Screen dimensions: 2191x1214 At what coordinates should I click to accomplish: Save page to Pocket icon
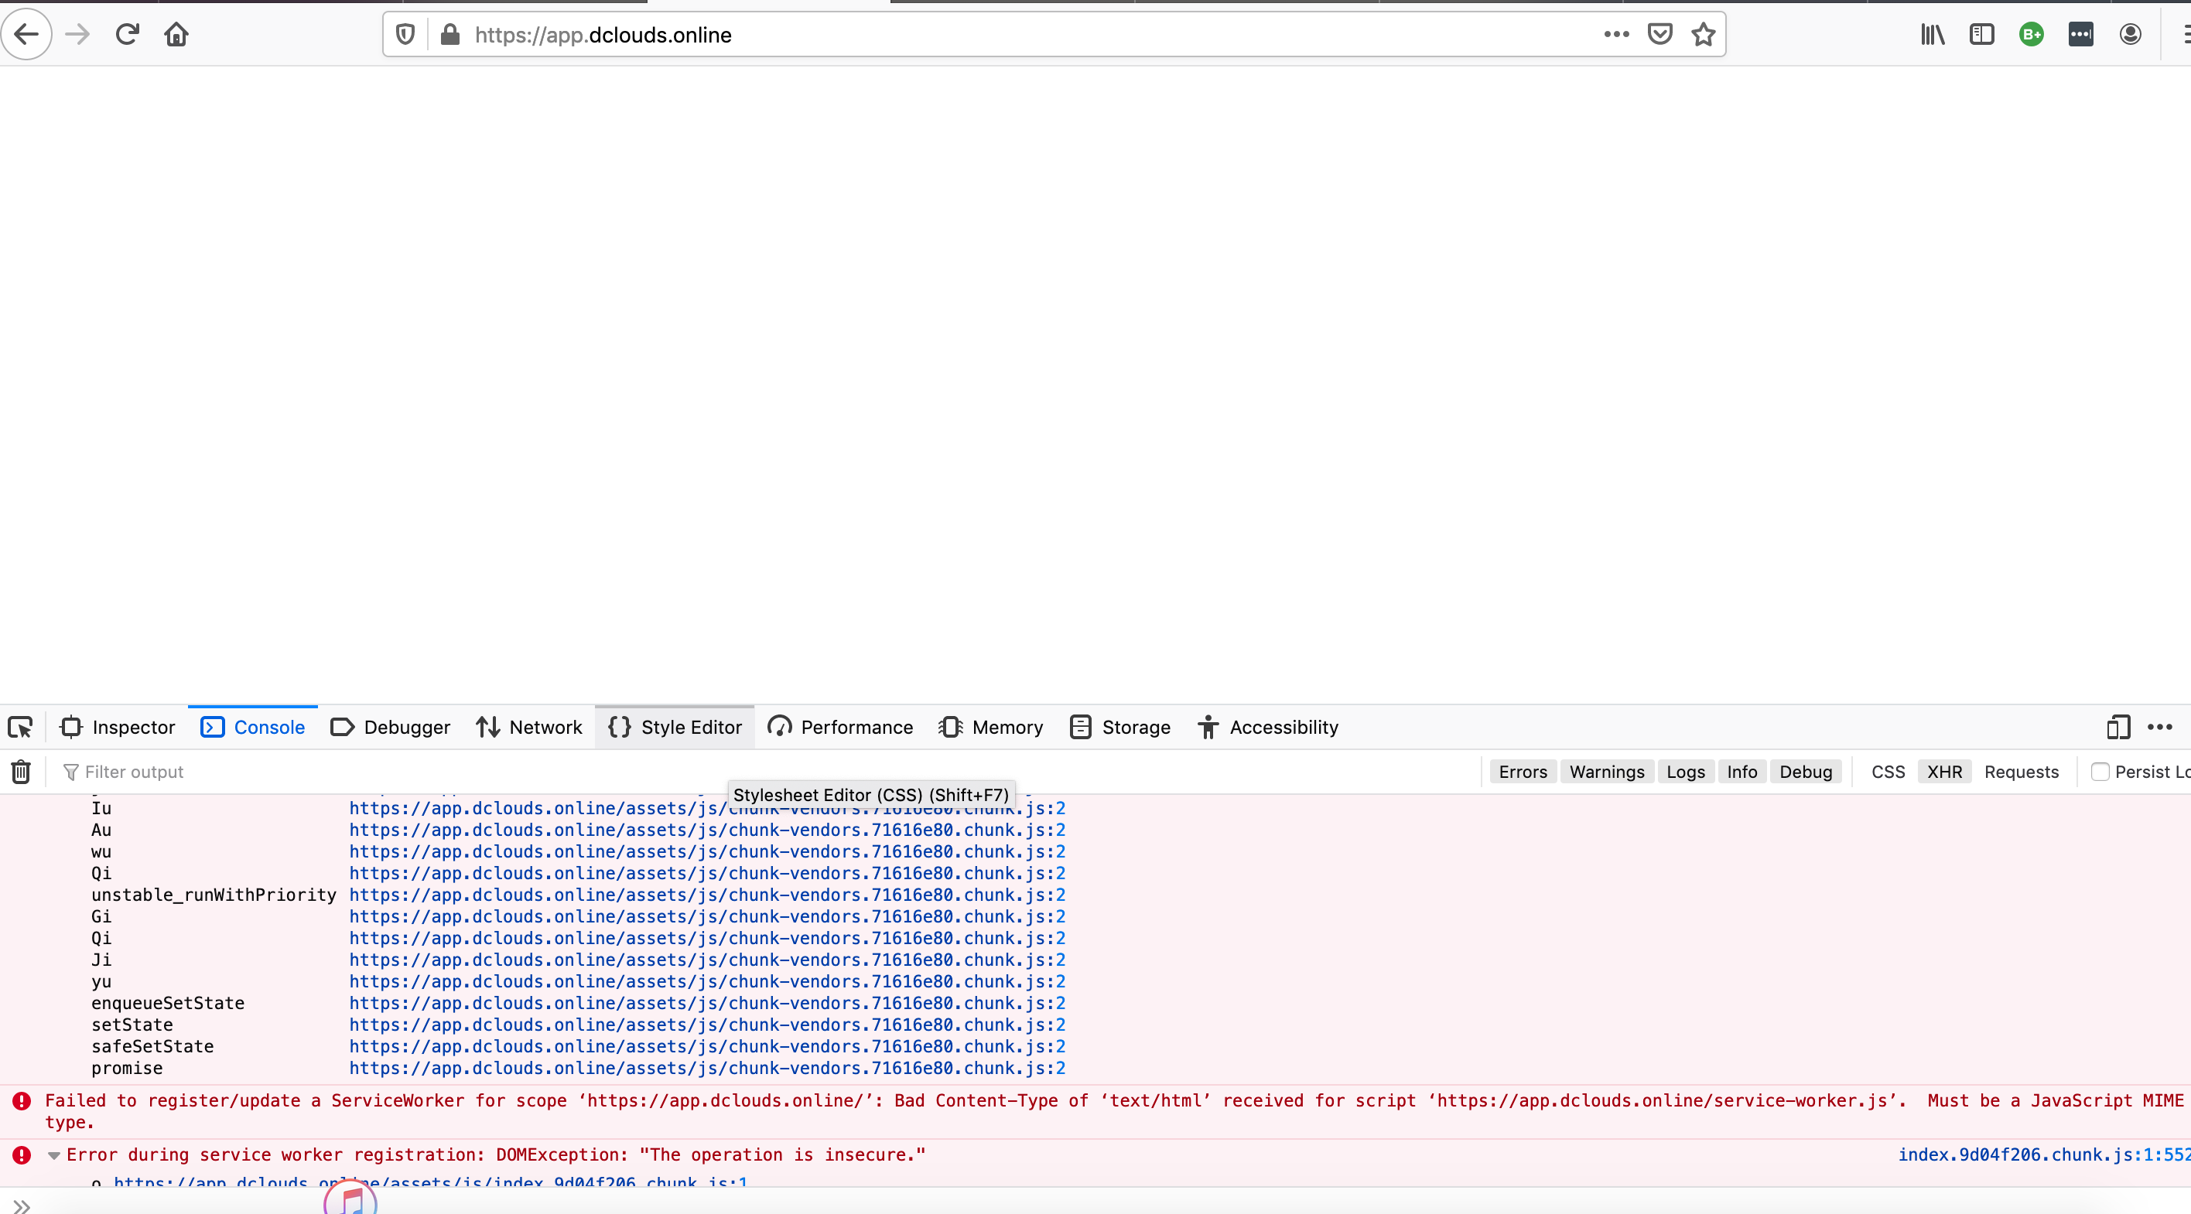[1659, 35]
